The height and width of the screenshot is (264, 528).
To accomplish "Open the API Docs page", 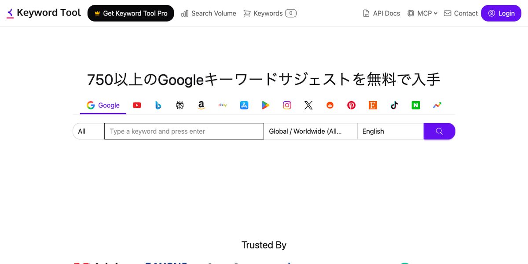I will (381, 13).
